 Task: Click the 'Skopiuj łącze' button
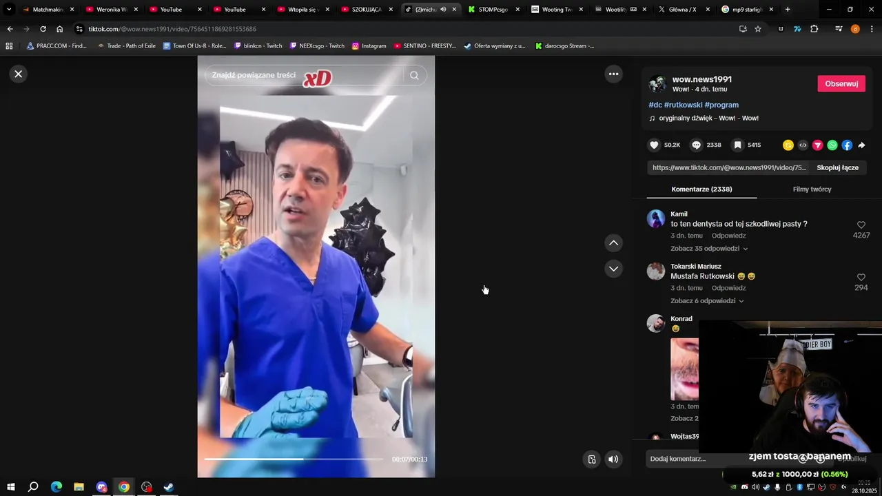click(837, 167)
